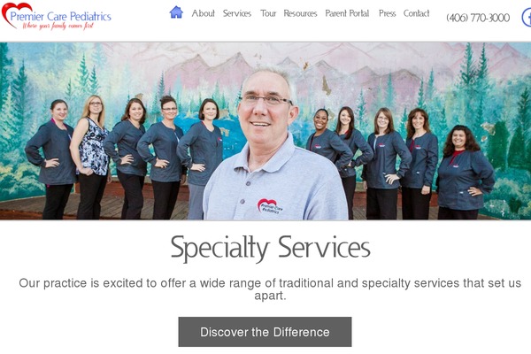Open the Services menu item
Viewport: 531px width, 354px height.
point(237,13)
